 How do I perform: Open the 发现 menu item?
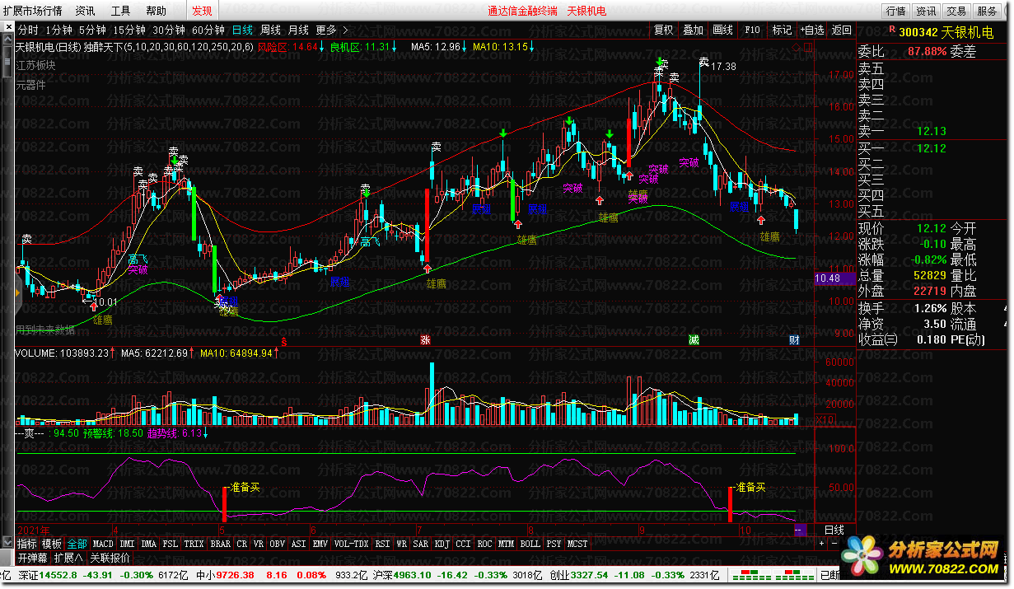202,11
